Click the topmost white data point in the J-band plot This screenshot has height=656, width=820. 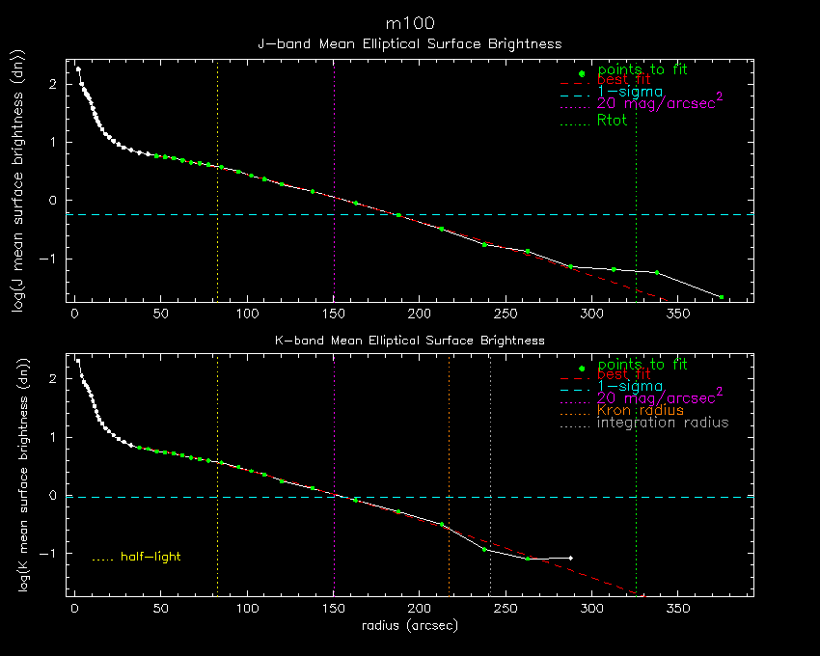(x=78, y=69)
